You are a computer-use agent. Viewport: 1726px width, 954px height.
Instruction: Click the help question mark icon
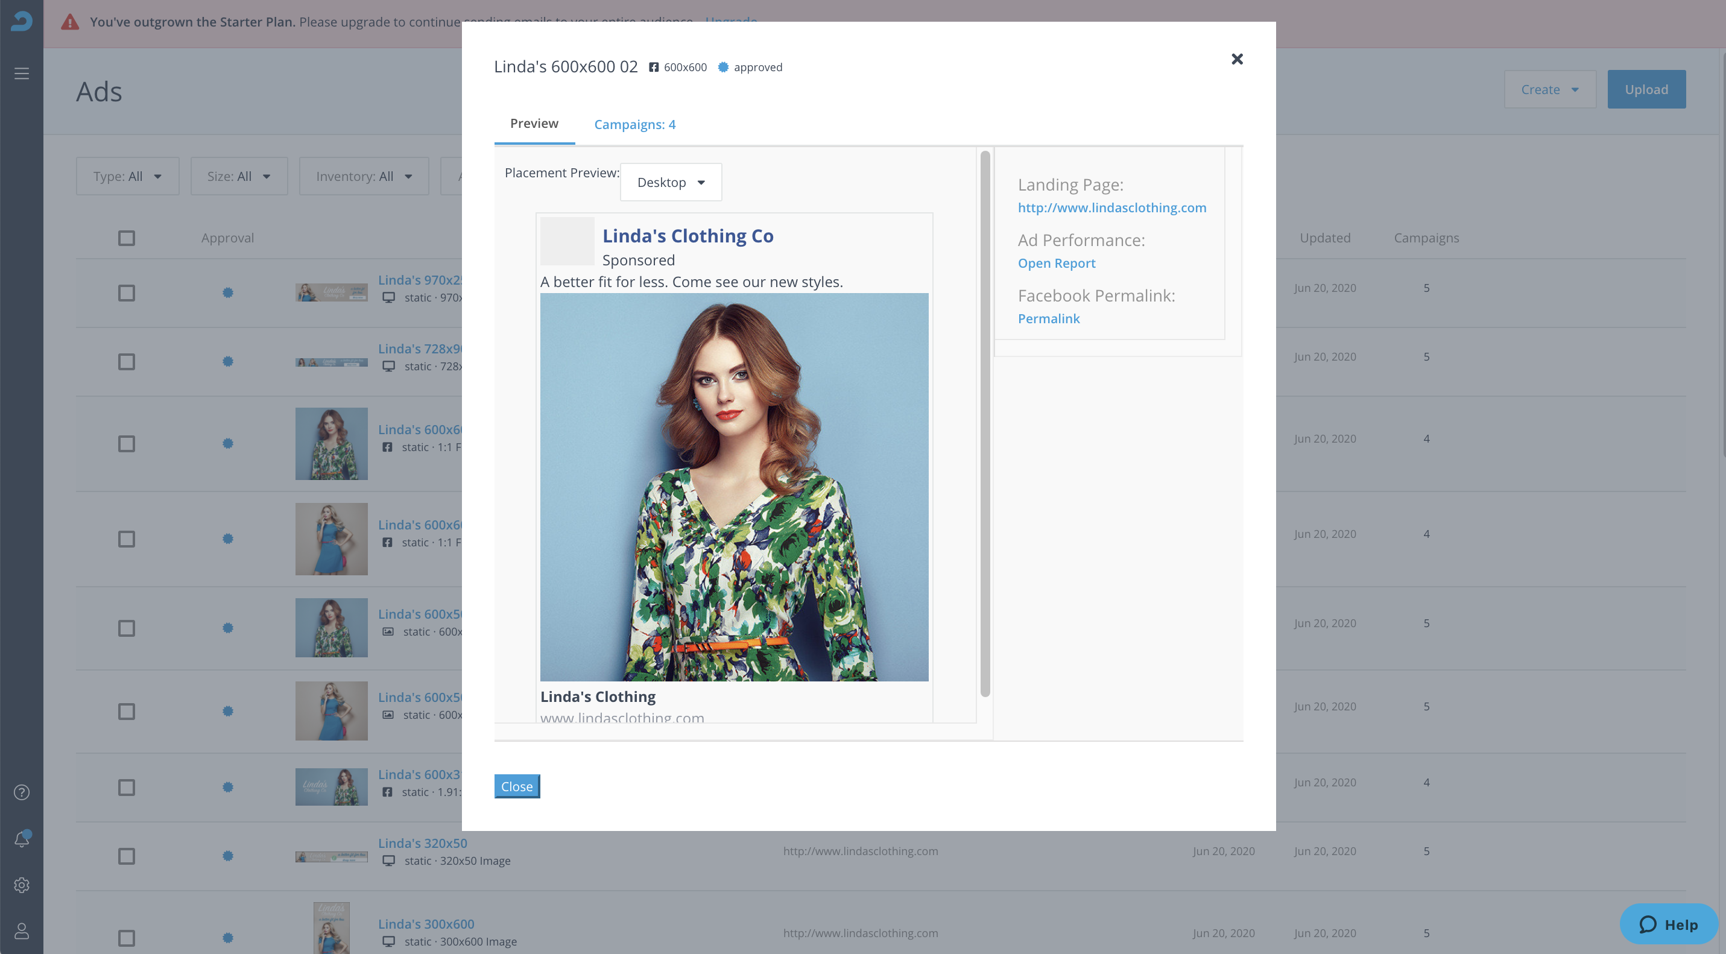[x=22, y=792]
